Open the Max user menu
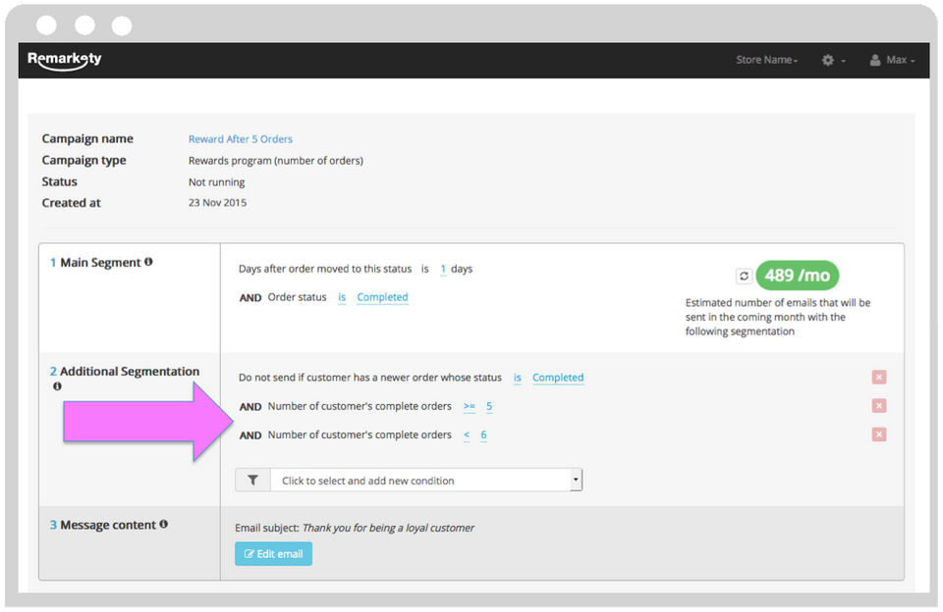The image size is (943, 612). tap(892, 61)
